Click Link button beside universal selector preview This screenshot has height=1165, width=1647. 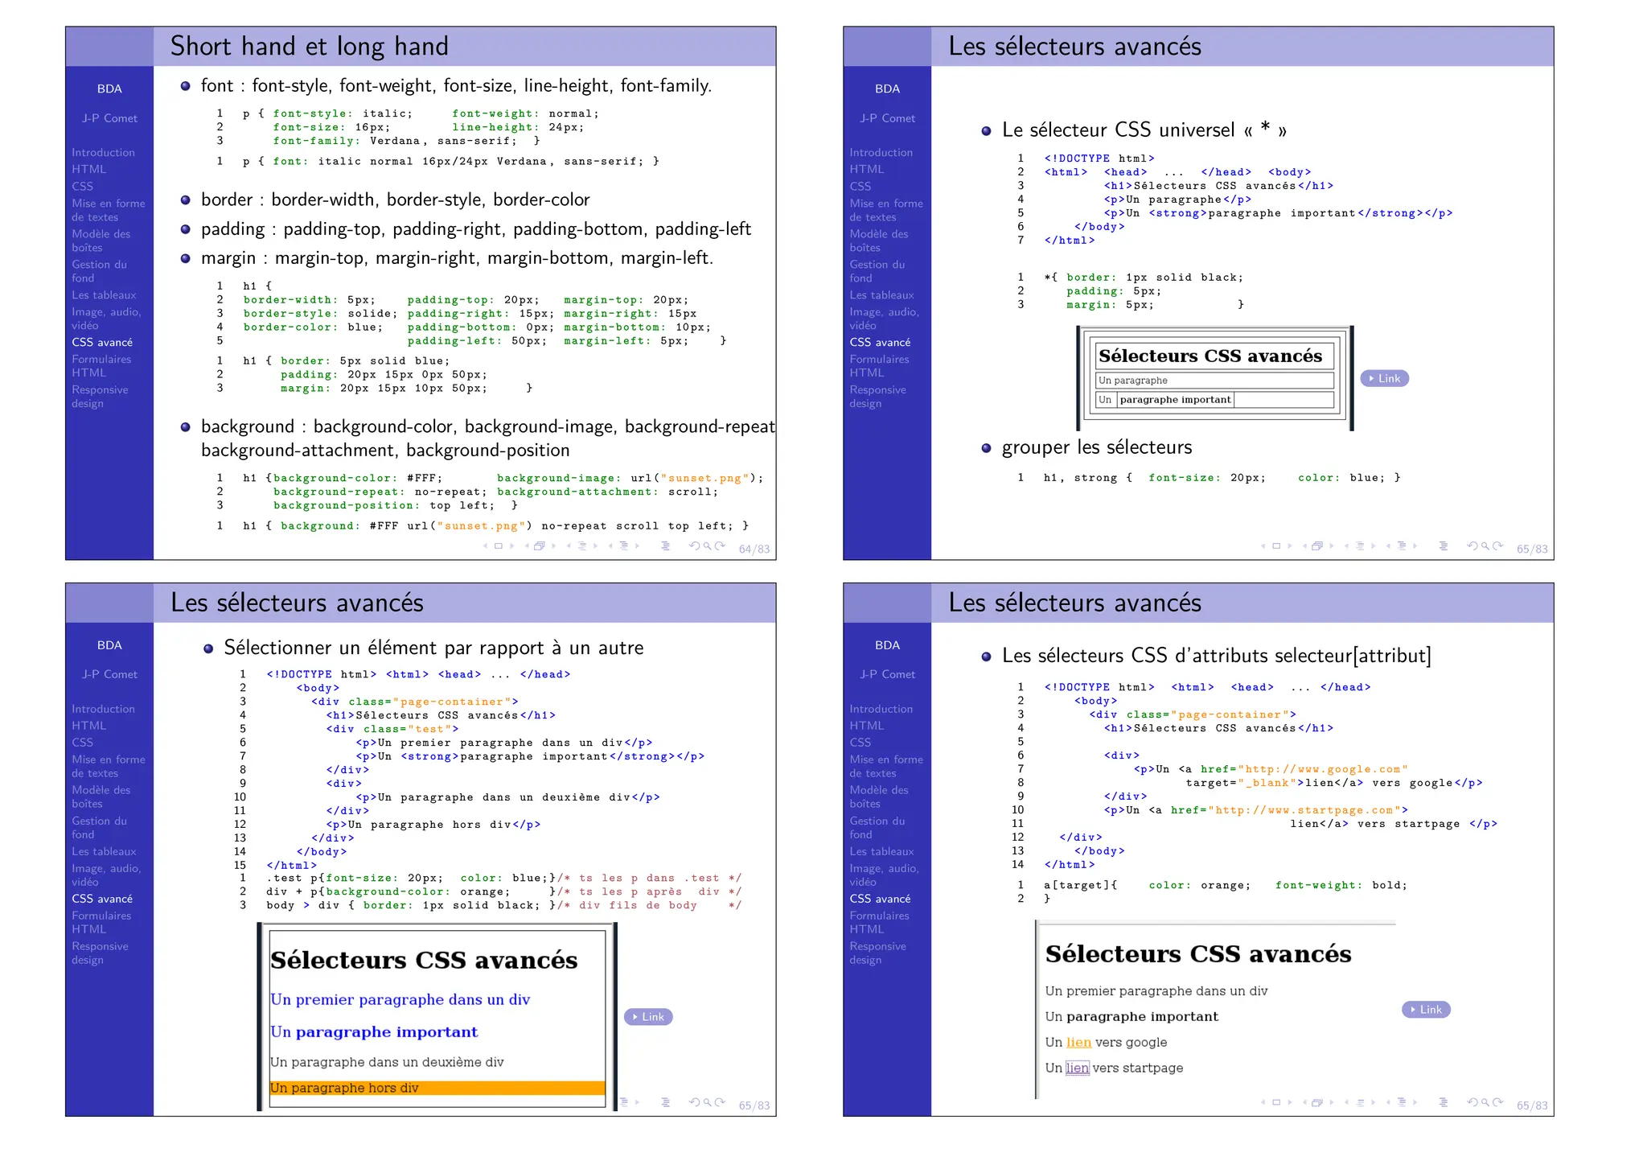[1384, 379]
